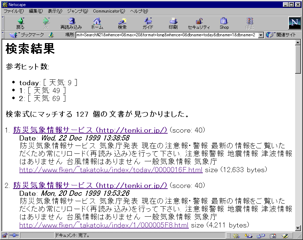The width and height of the screenshot is (303, 240).
Task: Open the Guide (ガイド) toolbar icon
Action: (x=148, y=23)
